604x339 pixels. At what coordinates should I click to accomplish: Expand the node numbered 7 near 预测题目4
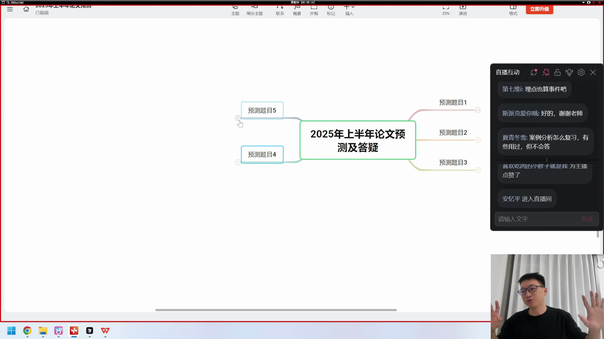pyautogui.click(x=238, y=162)
